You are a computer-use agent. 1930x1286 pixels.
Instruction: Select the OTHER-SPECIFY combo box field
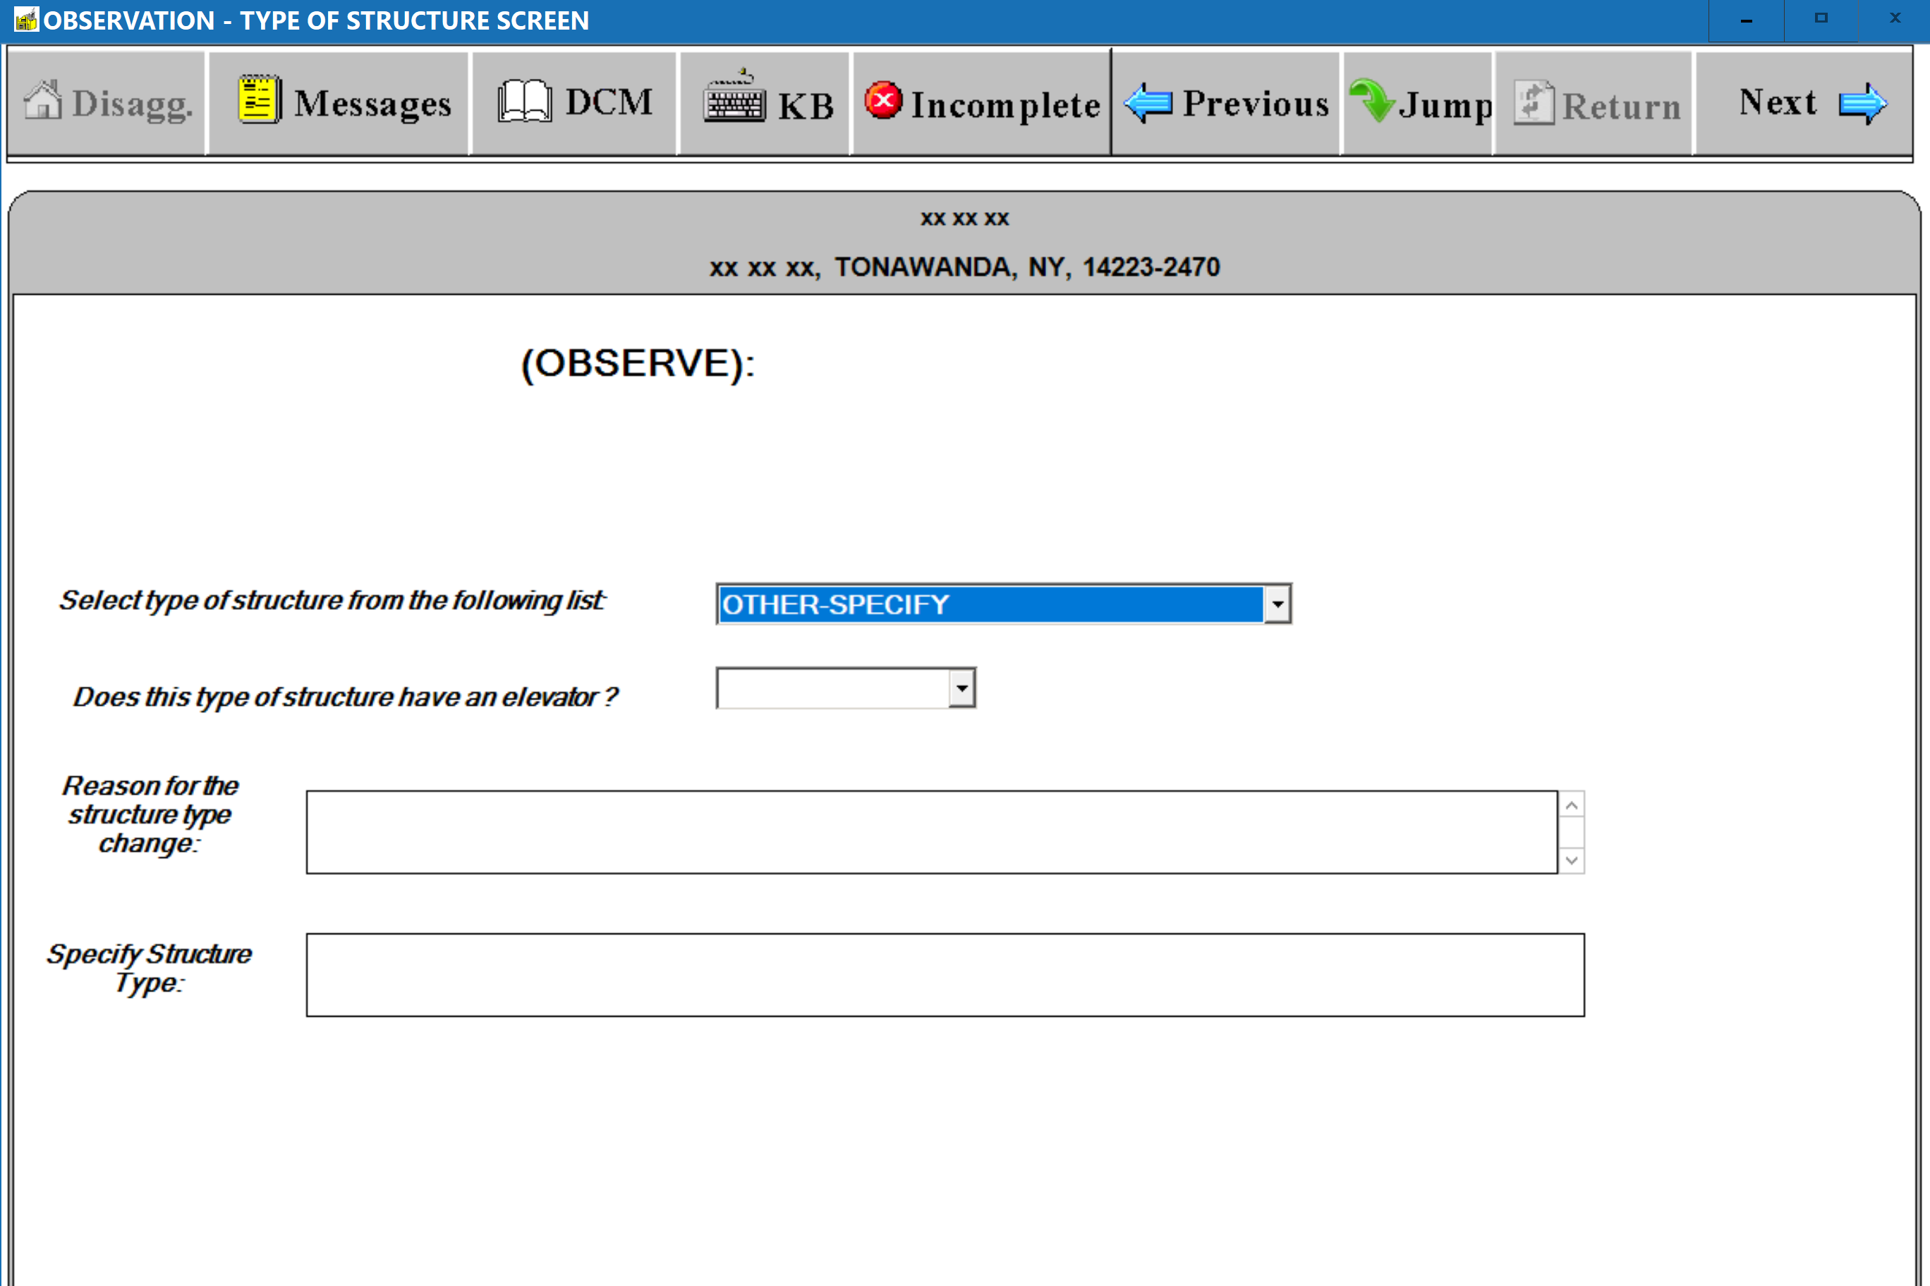(x=990, y=604)
